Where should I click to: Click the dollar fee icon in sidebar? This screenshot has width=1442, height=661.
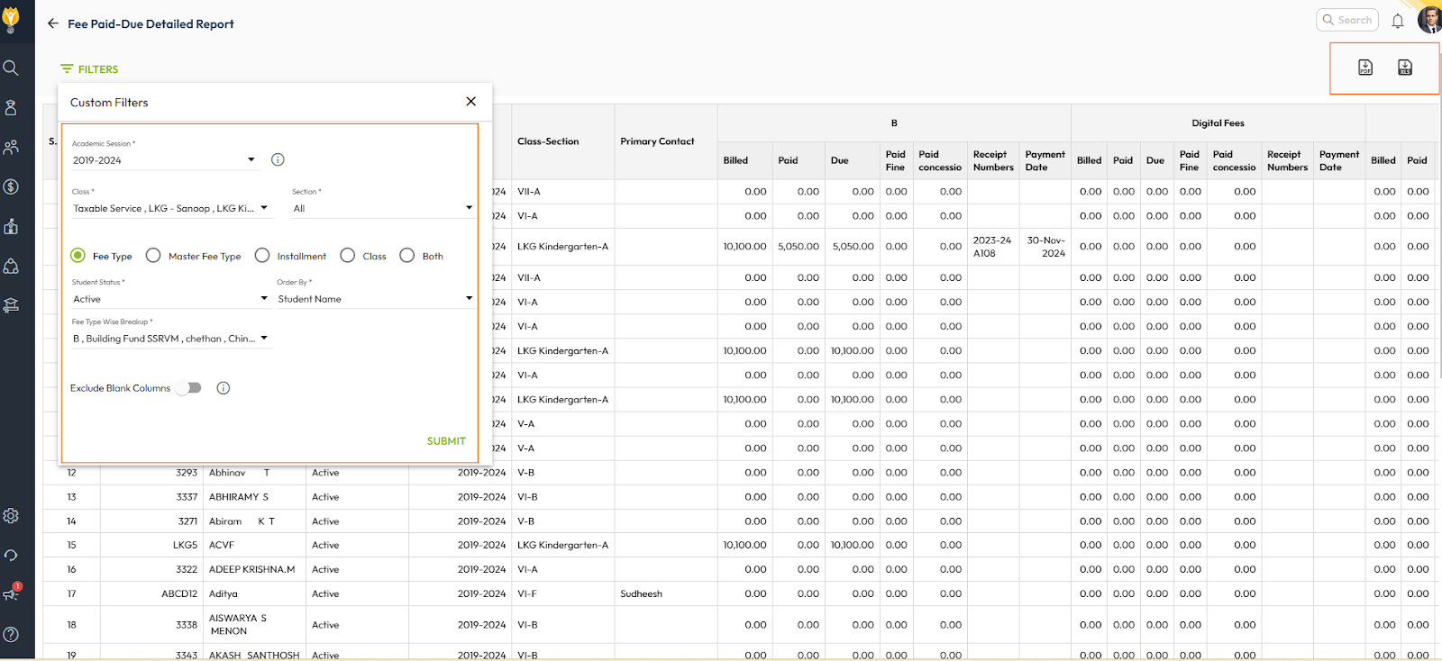coord(11,187)
